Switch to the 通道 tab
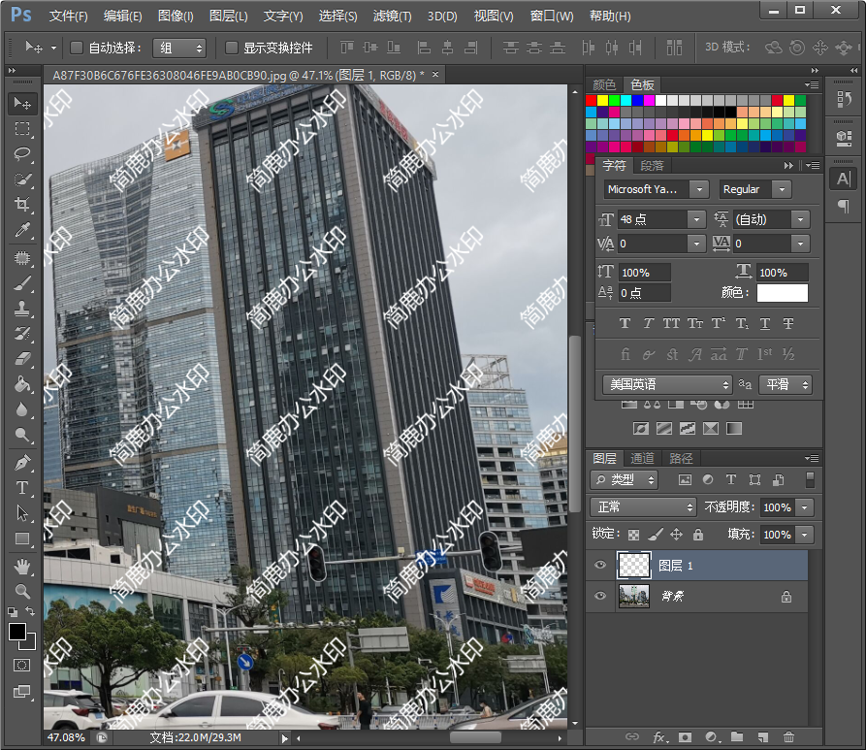Screen dimensions: 866x750 point(642,458)
